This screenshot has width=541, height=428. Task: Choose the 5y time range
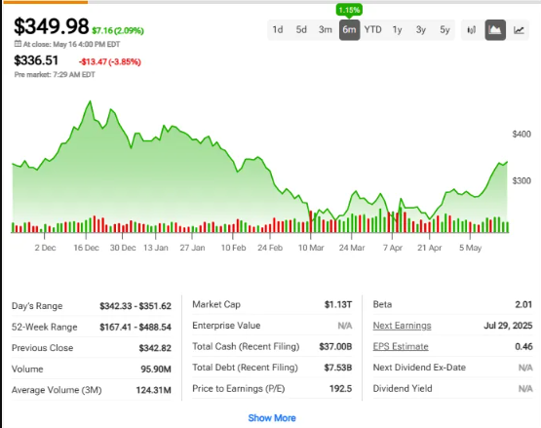[x=444, y=30]
